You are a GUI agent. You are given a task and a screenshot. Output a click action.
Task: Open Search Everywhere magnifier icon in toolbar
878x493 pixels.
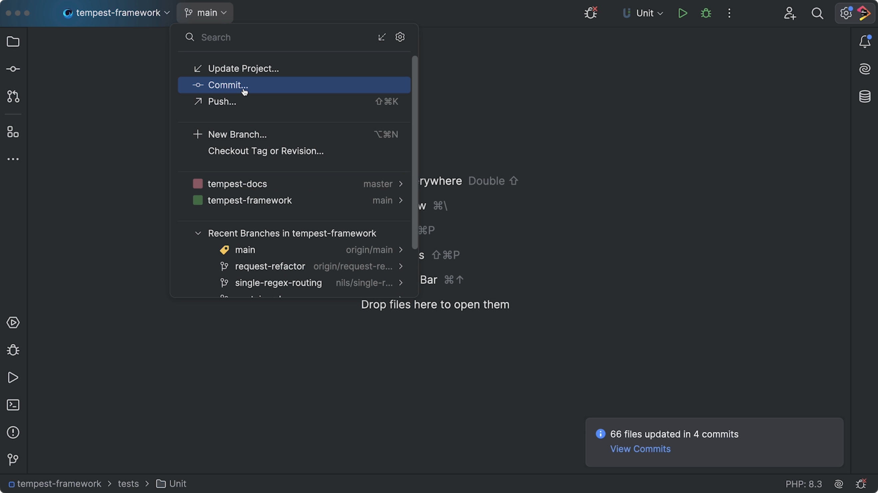pyautogui.click(x=817, y=13)
